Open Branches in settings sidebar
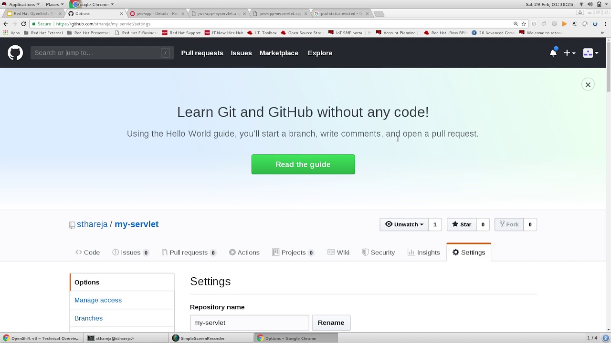This screenshot has width=611, height=343. (x=88, y=318)
